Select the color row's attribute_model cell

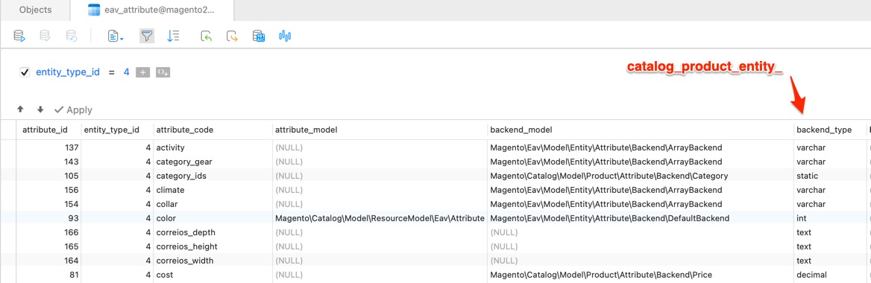point(380,218)
